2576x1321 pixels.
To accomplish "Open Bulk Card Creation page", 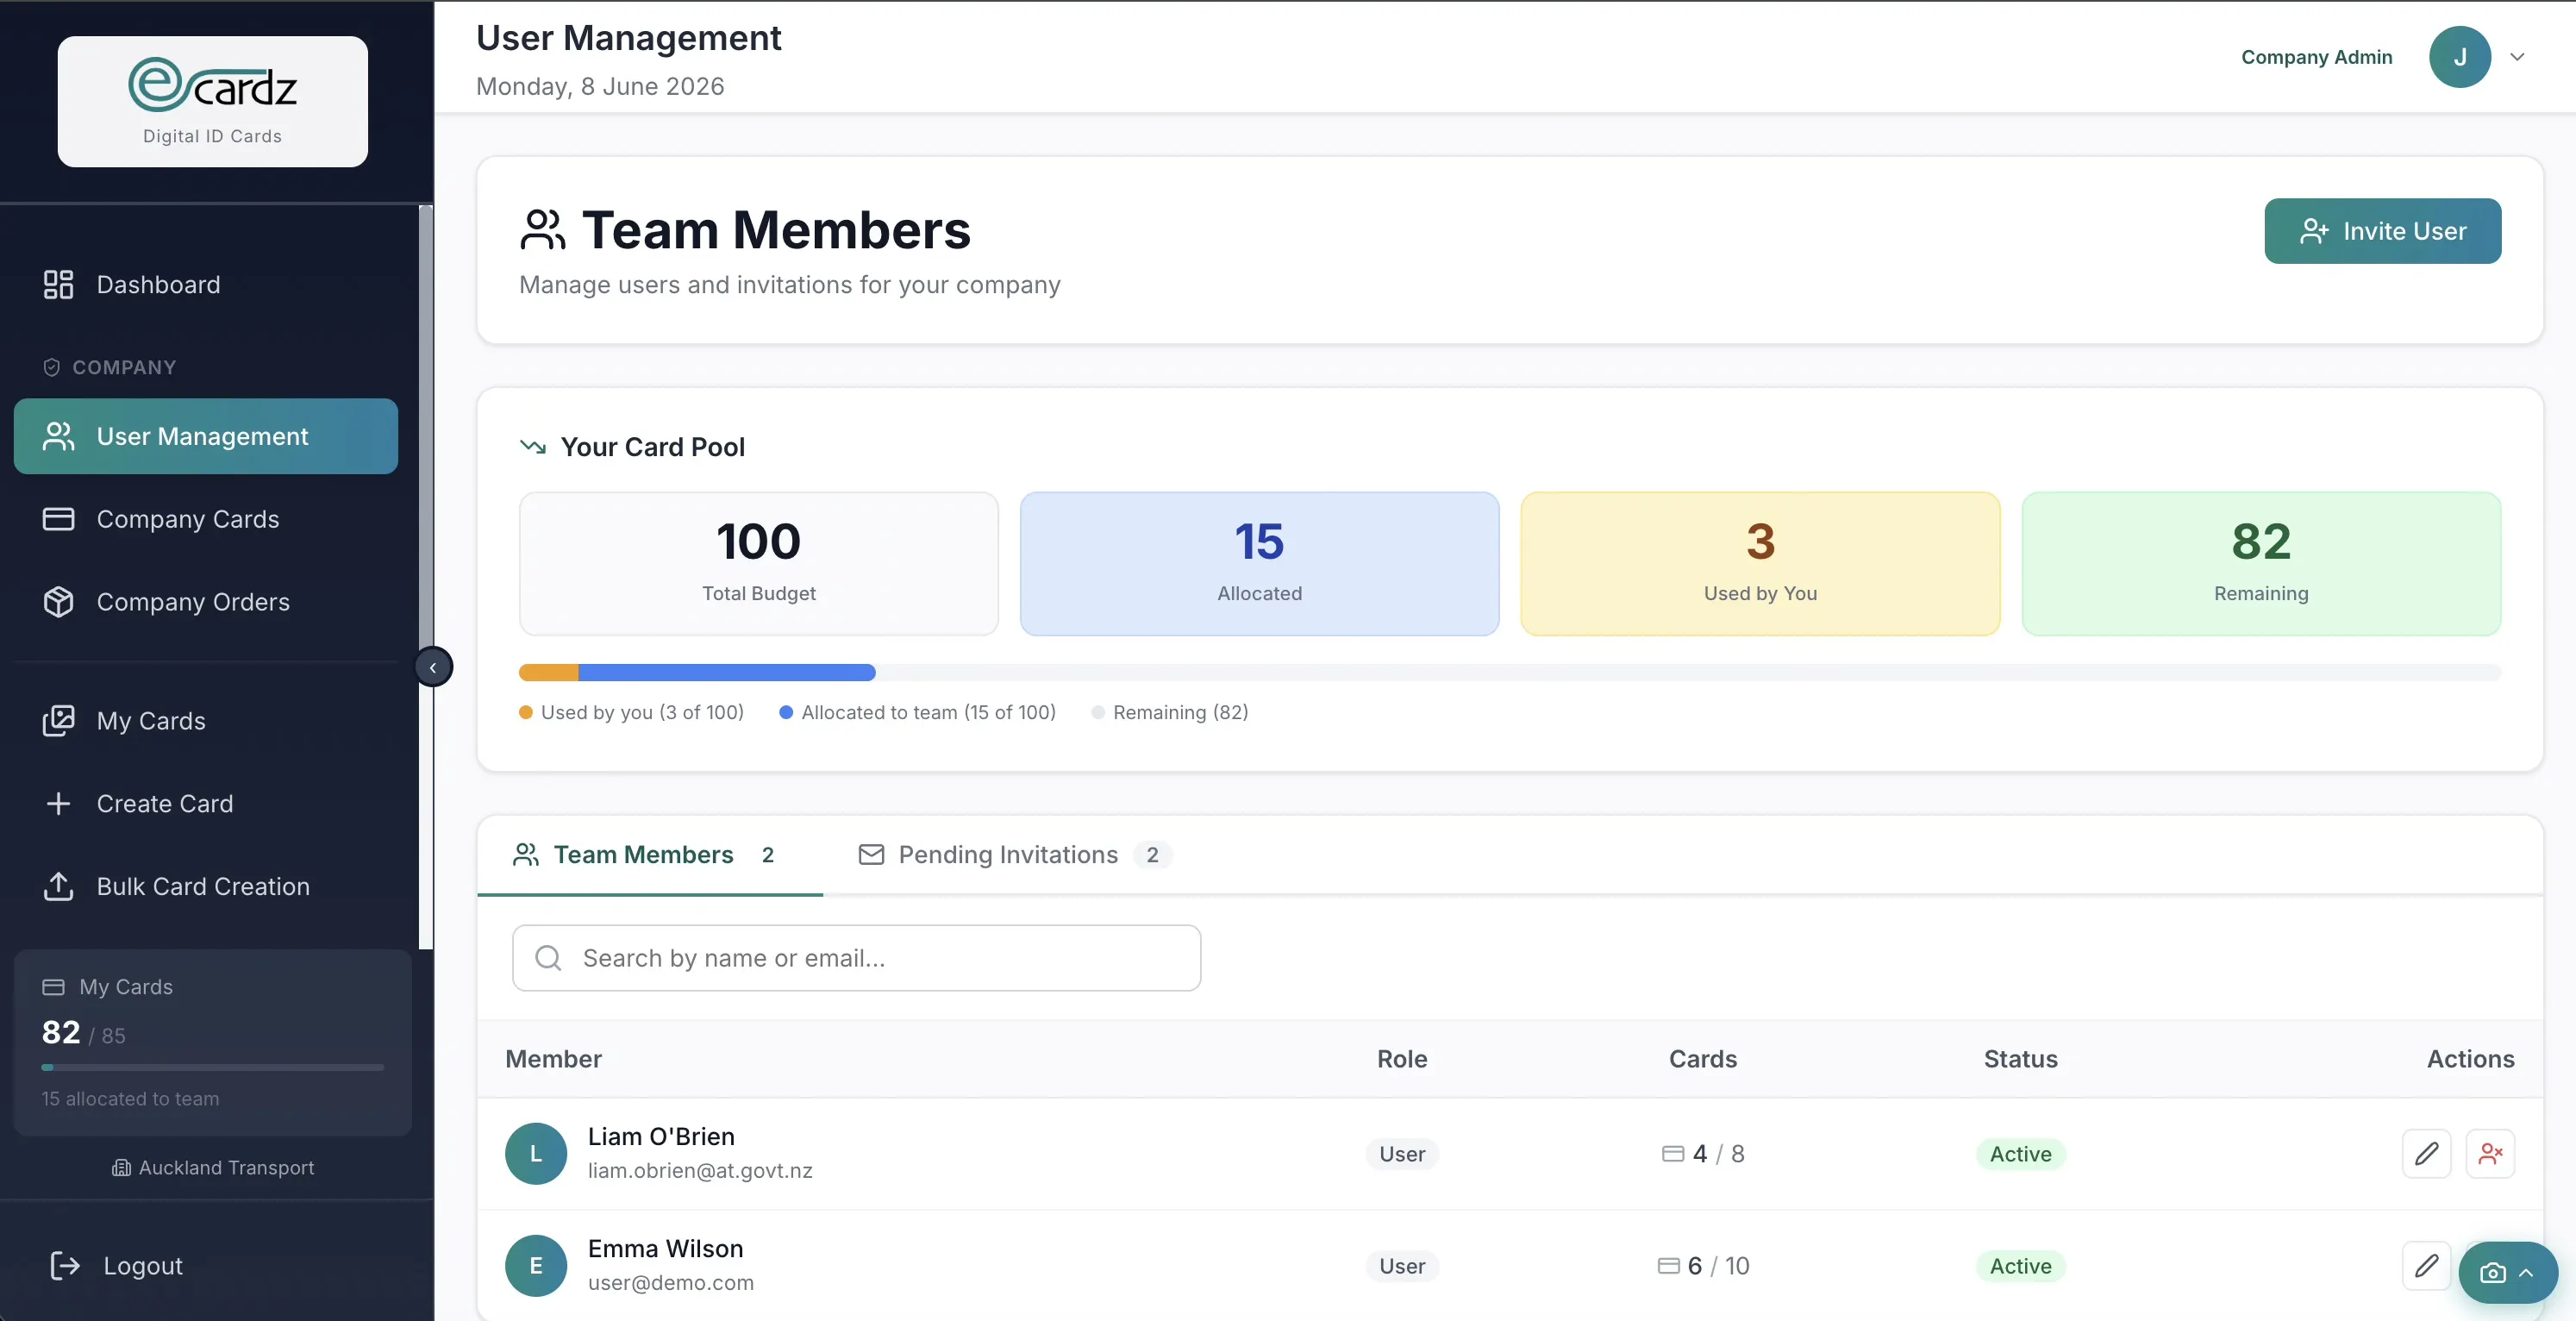I will [x=206, y=887].
